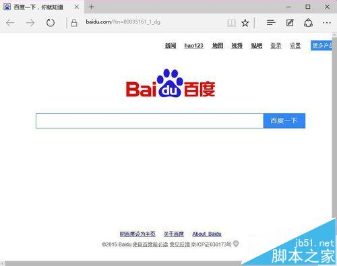
Task: Make a Web Note pen icon
Action: 290,22
